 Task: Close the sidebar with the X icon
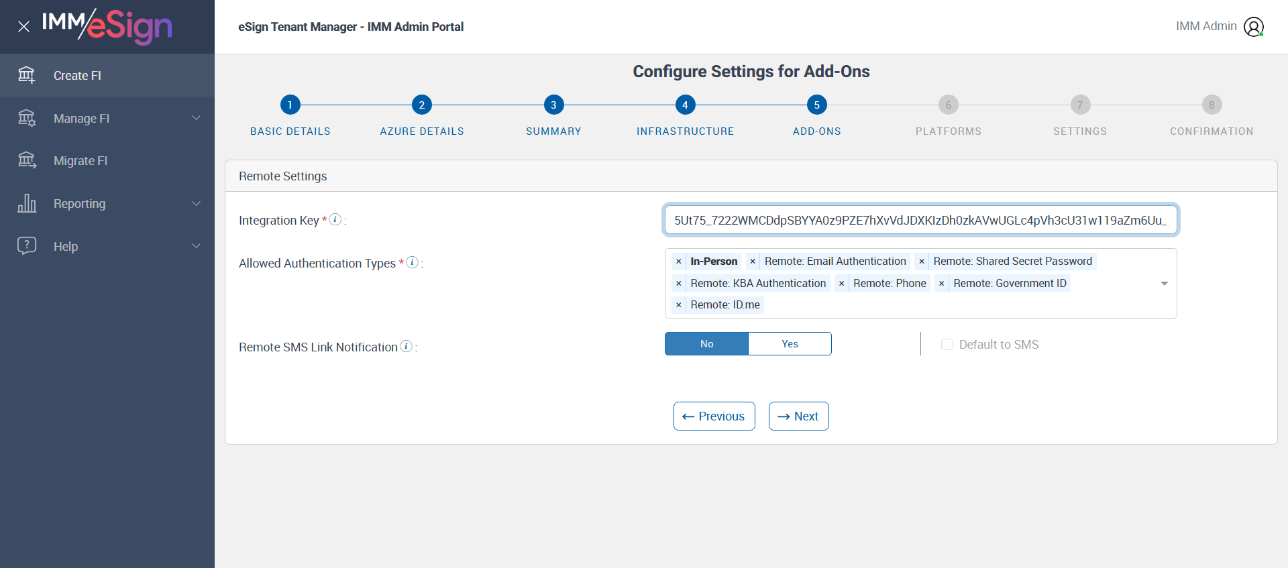tap(23, 27)
